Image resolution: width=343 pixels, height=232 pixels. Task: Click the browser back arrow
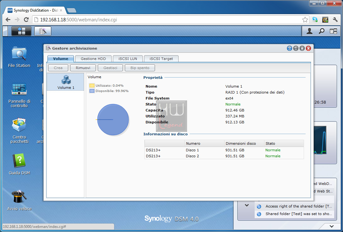click(8, 20)
